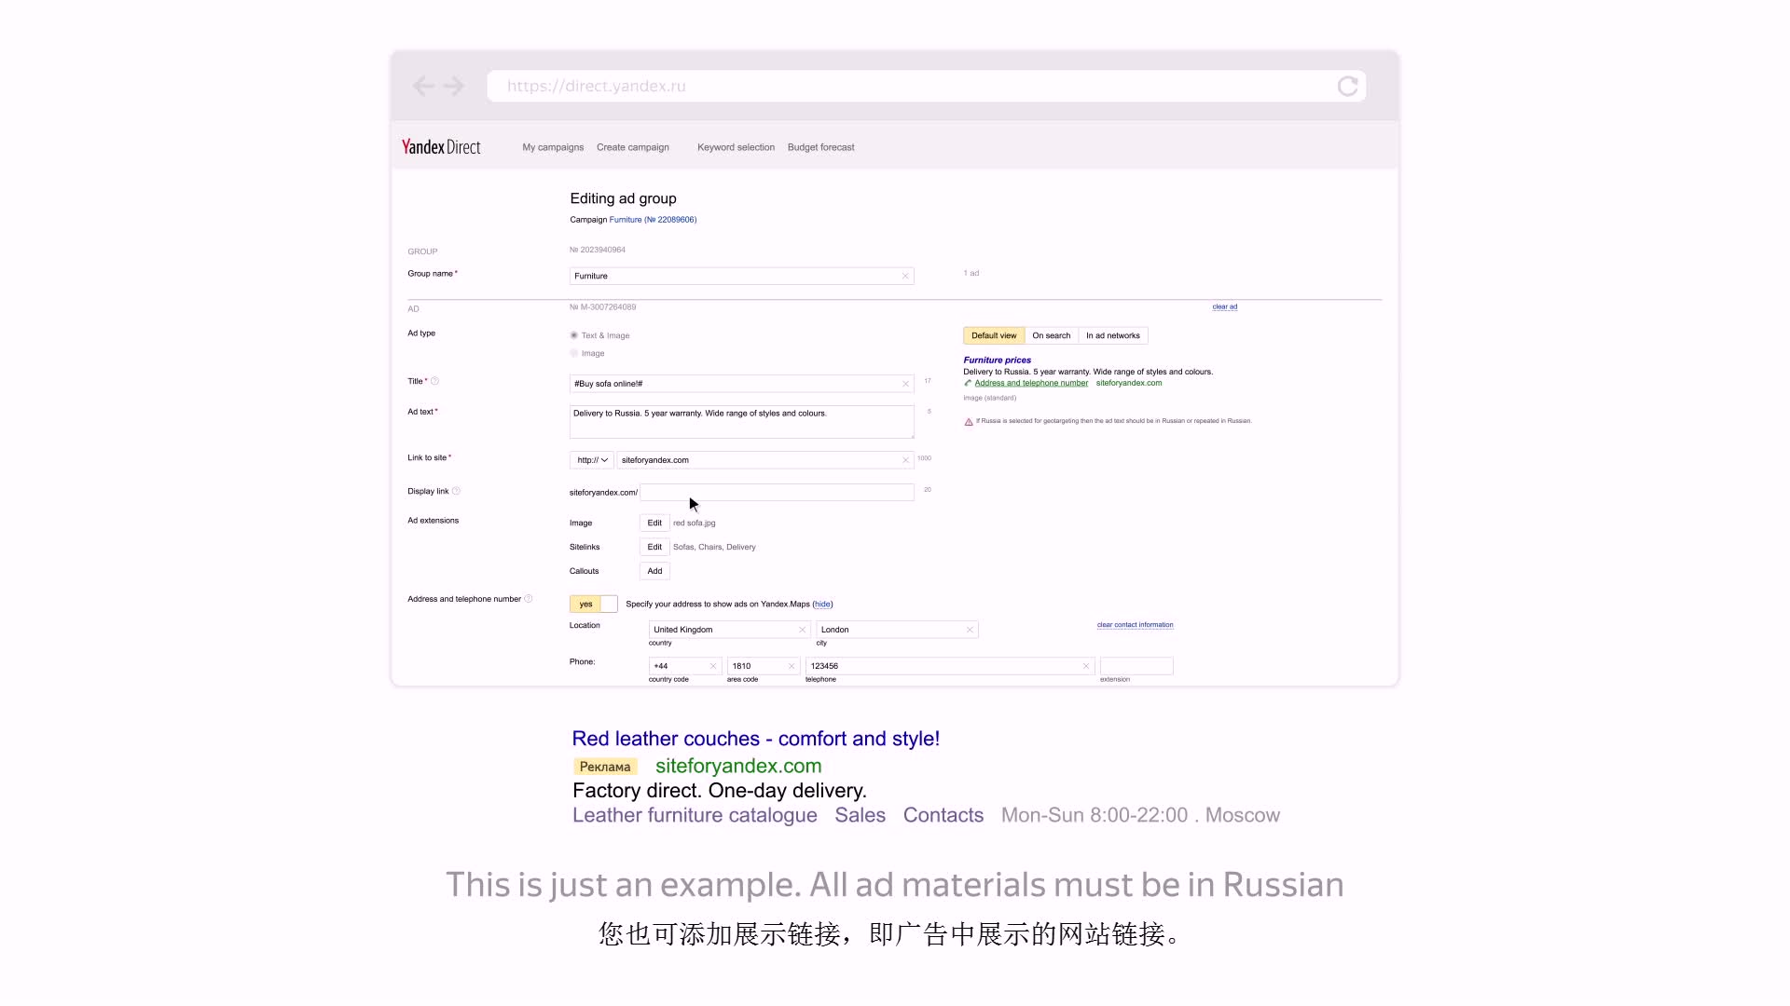Viewport: 1790px width, 1006px height.
Task: Clear the London city field
Action: [x=970, y=630]
